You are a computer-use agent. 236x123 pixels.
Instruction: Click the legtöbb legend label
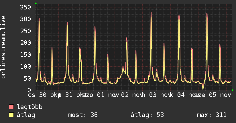coord(29,107)
